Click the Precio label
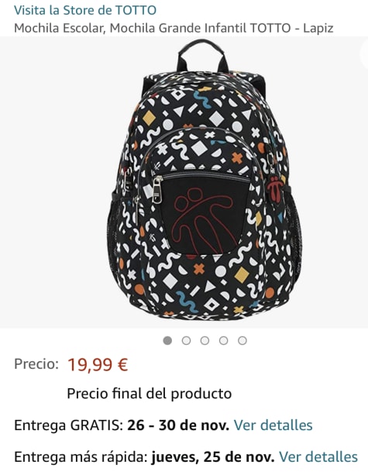Screen dimensions: 368x475 pos(36,363)
